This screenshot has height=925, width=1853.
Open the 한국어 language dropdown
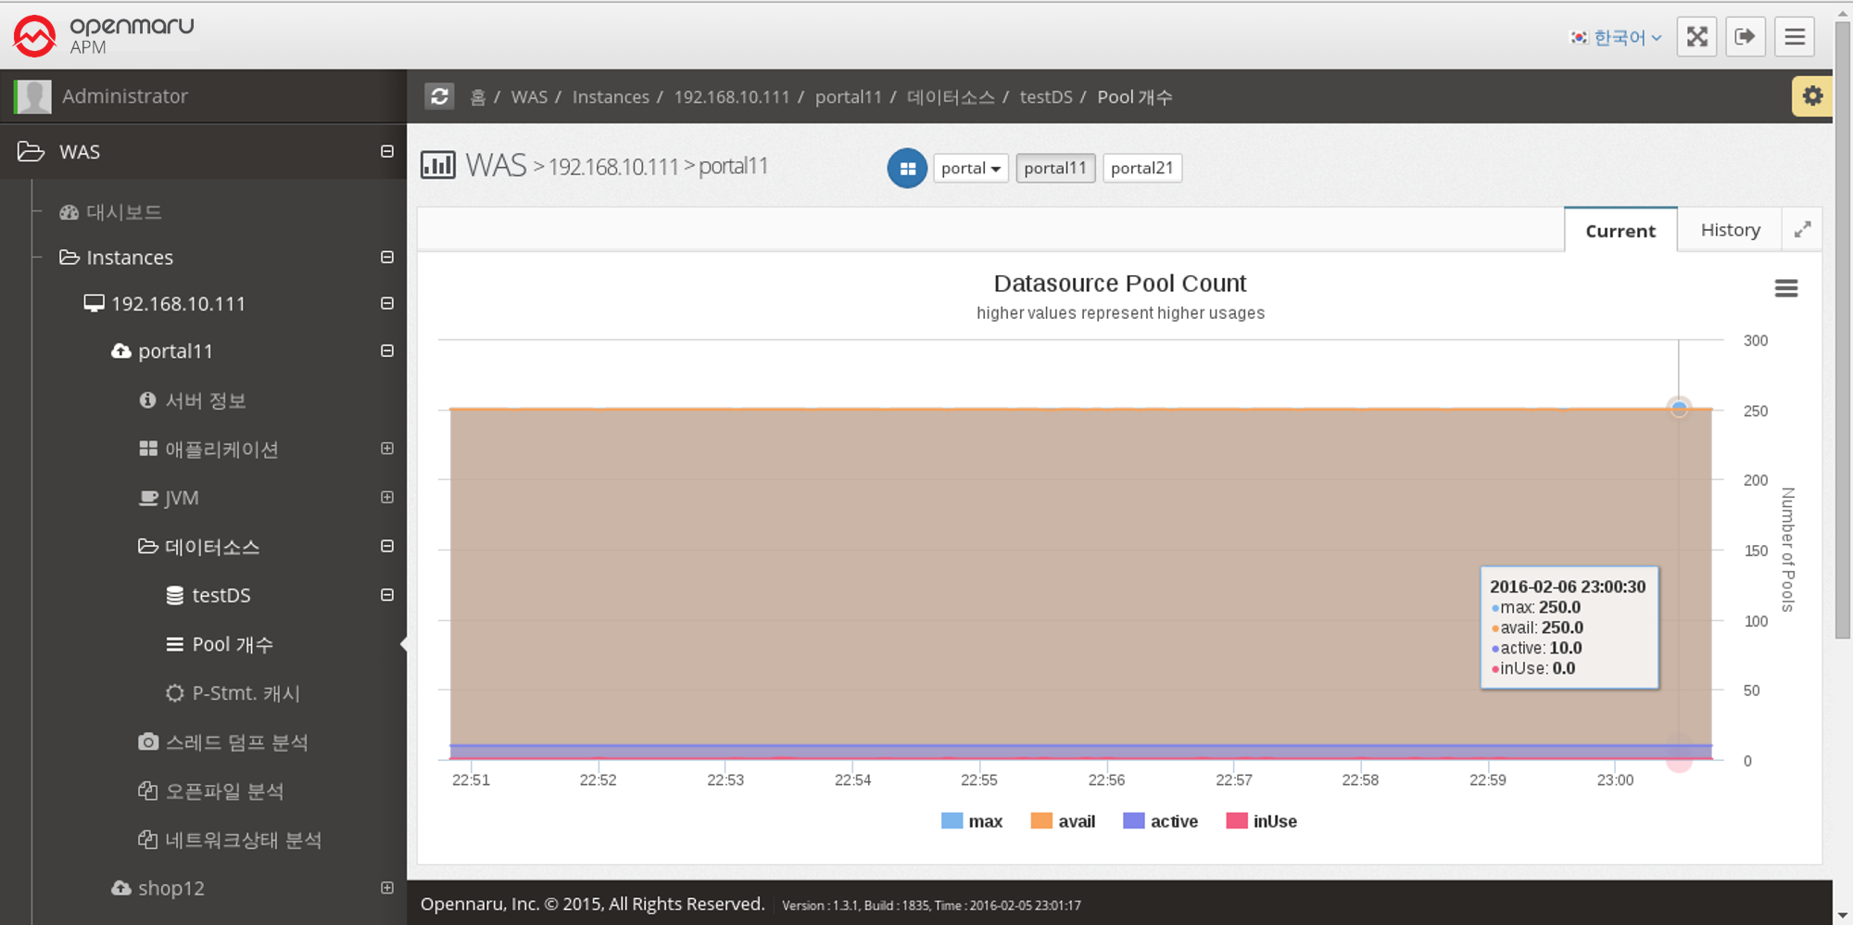click(1617, 38)
